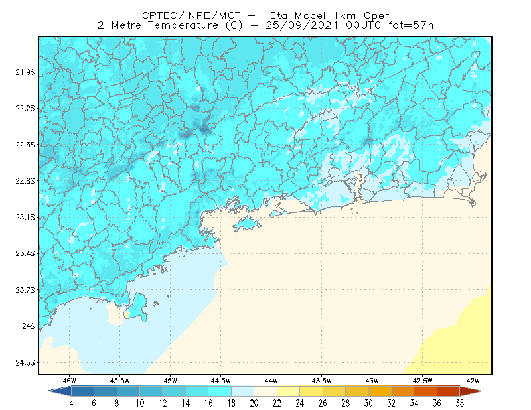Click the 23.1S latitude axis label

[25, 217]
